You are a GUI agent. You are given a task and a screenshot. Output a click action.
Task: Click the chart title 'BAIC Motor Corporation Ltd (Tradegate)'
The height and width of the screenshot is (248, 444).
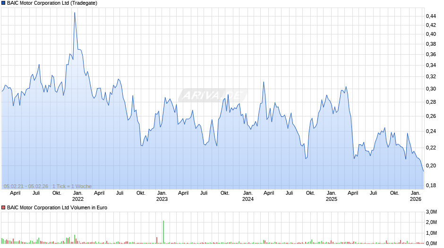coord(52,3)
